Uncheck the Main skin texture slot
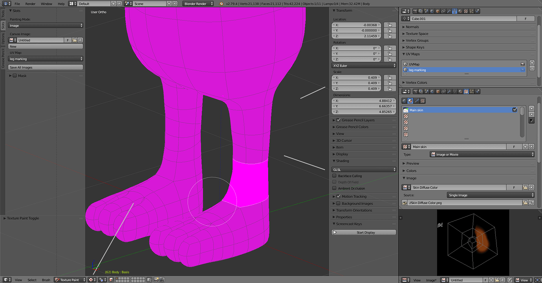The width and height of the screenshot is (542, 283). pyautogui.click(x=515, y=110)
